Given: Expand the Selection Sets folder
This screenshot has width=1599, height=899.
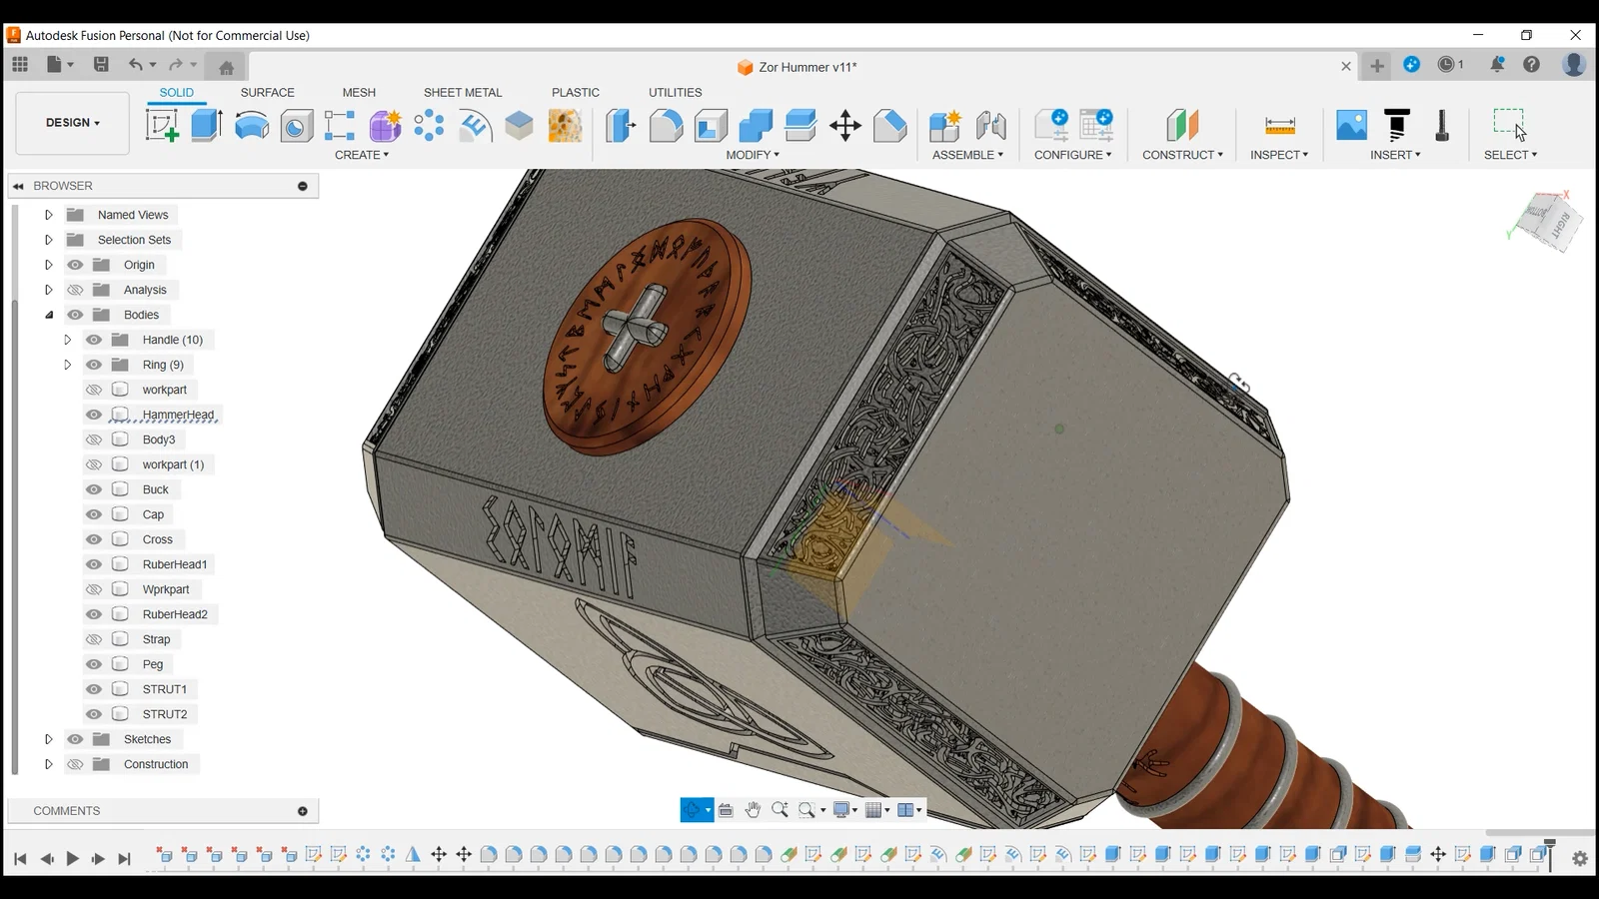Looking at the screenshot, I should (x=48, y=240).
